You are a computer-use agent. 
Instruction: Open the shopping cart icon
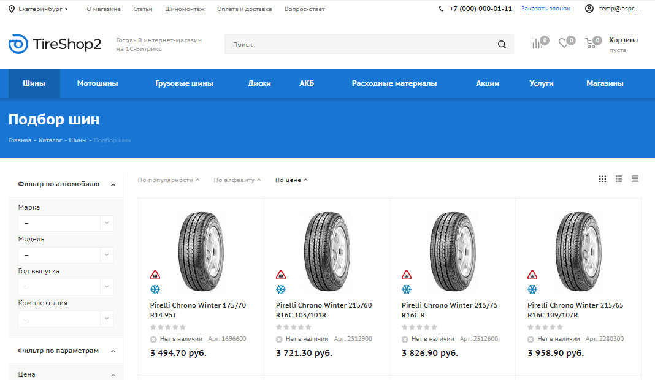pos(591,43)
